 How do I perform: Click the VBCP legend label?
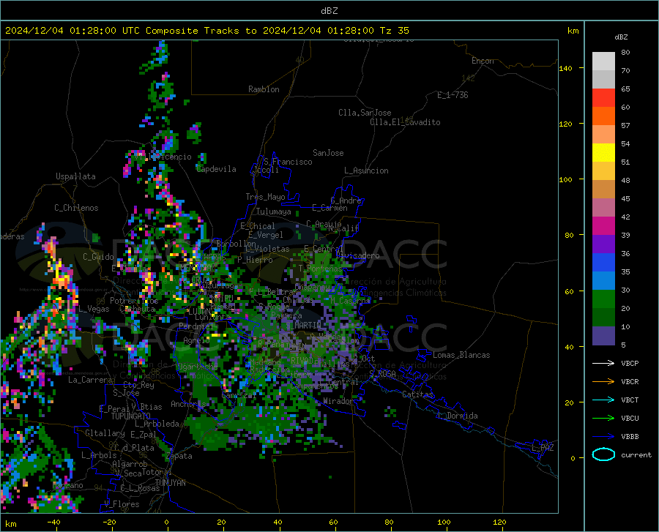pos(630,363)
